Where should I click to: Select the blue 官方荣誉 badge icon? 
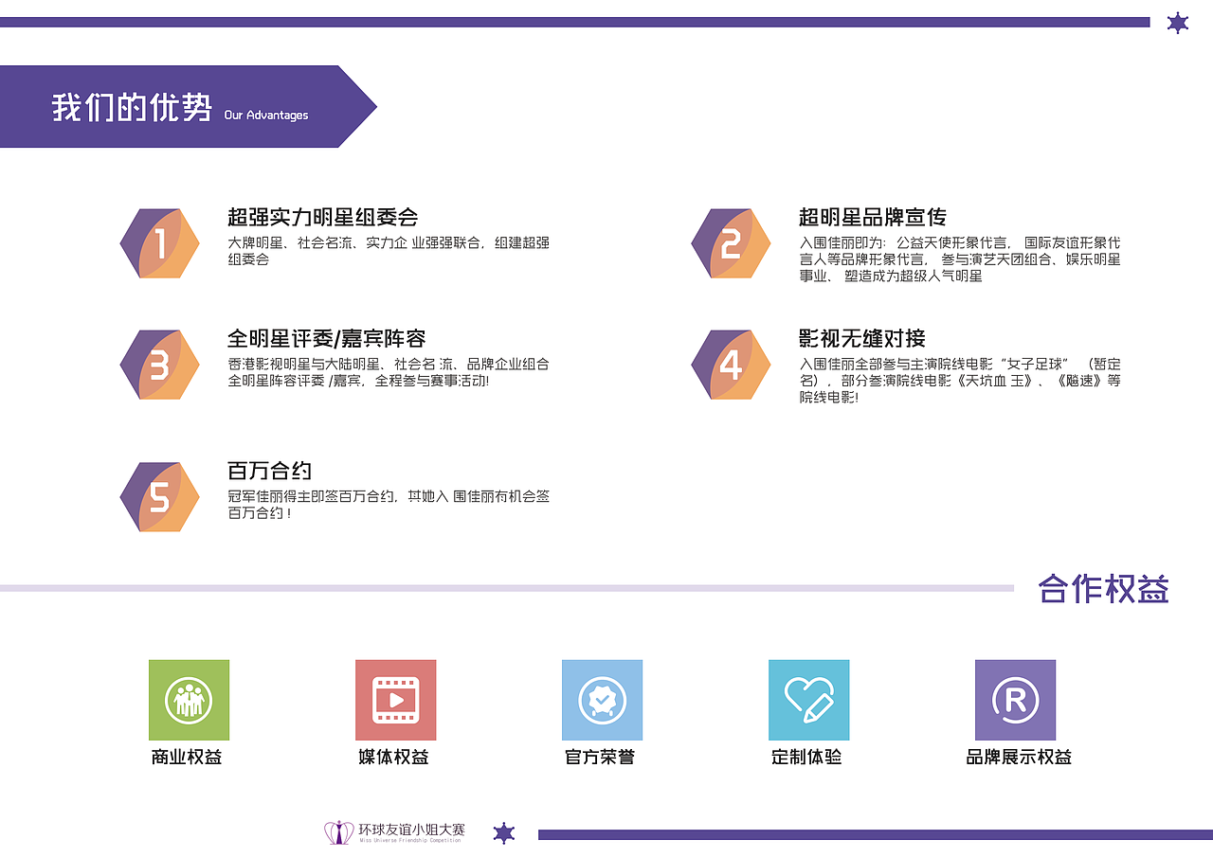pos(602,700)
